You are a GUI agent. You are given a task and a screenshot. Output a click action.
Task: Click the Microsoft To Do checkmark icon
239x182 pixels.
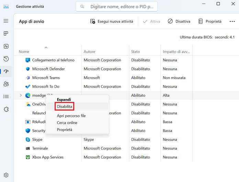pos(28,86)
